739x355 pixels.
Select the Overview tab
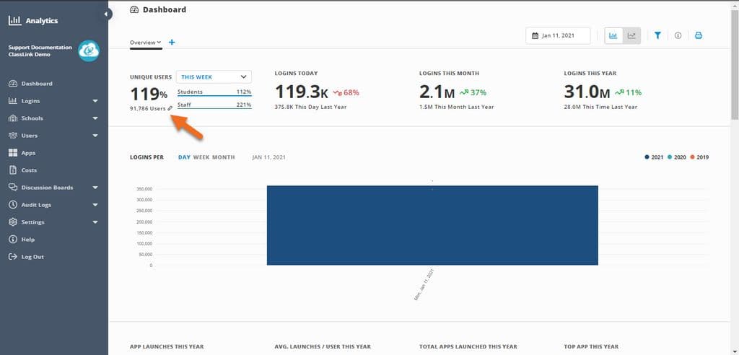pos(145,43)
